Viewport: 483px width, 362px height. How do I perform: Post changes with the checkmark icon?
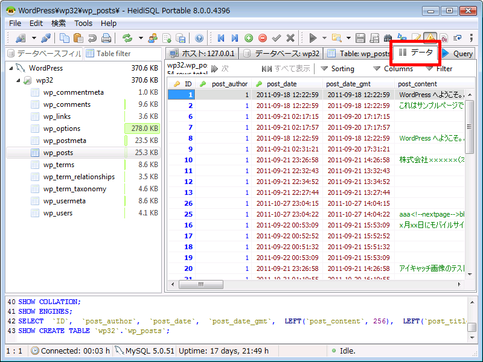[x=277, y=38]
